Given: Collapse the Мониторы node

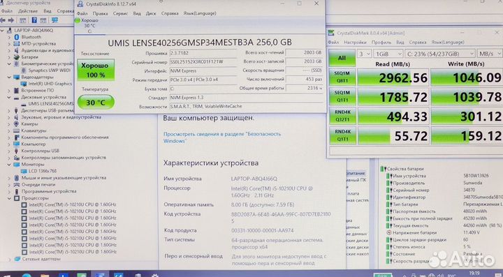Looking at the screenshot, I should point(9,164).
